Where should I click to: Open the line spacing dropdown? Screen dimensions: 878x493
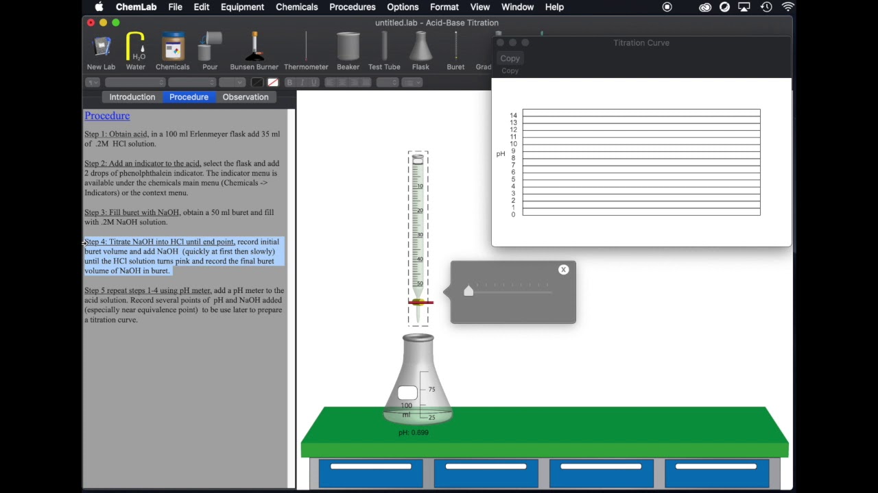[388, 82]
